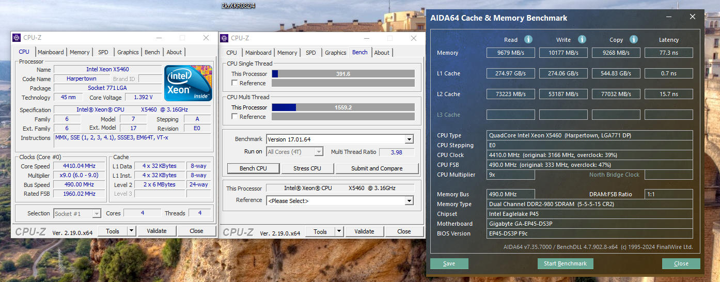Click Close button in Bench CPU-Z window
720x282 pixels.
pos(404,231)
